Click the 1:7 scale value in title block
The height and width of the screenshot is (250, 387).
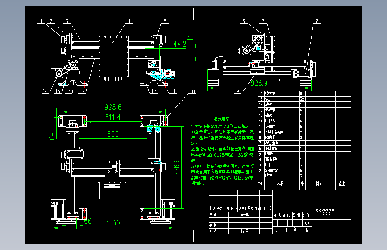pyautogui.click(x=307, y=223)
